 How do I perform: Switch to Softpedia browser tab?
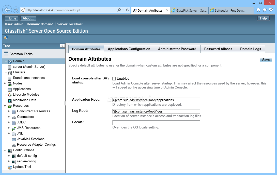228,11
